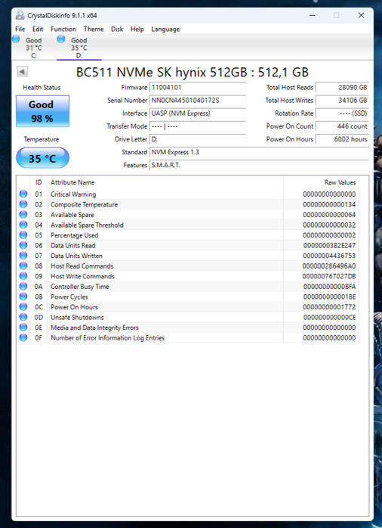Screen dimensions: 382x528
Task: Click raw value 000000286496A0
Action: [x=329, y=266]
